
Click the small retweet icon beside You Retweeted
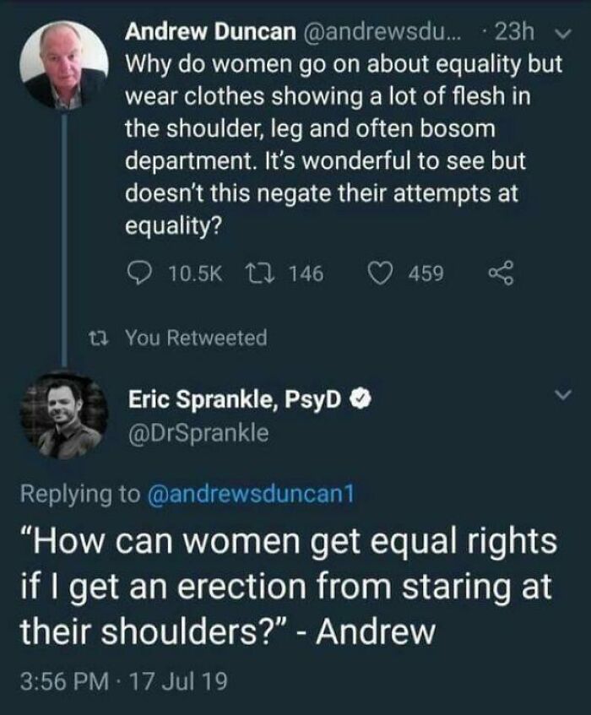click(99, 338)
